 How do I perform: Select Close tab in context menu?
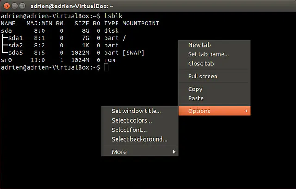pos(201,64)
